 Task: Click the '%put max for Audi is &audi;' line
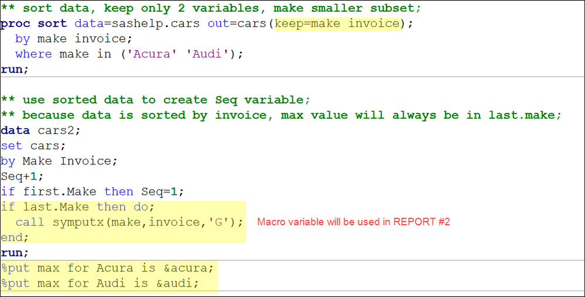click(100, 283)
